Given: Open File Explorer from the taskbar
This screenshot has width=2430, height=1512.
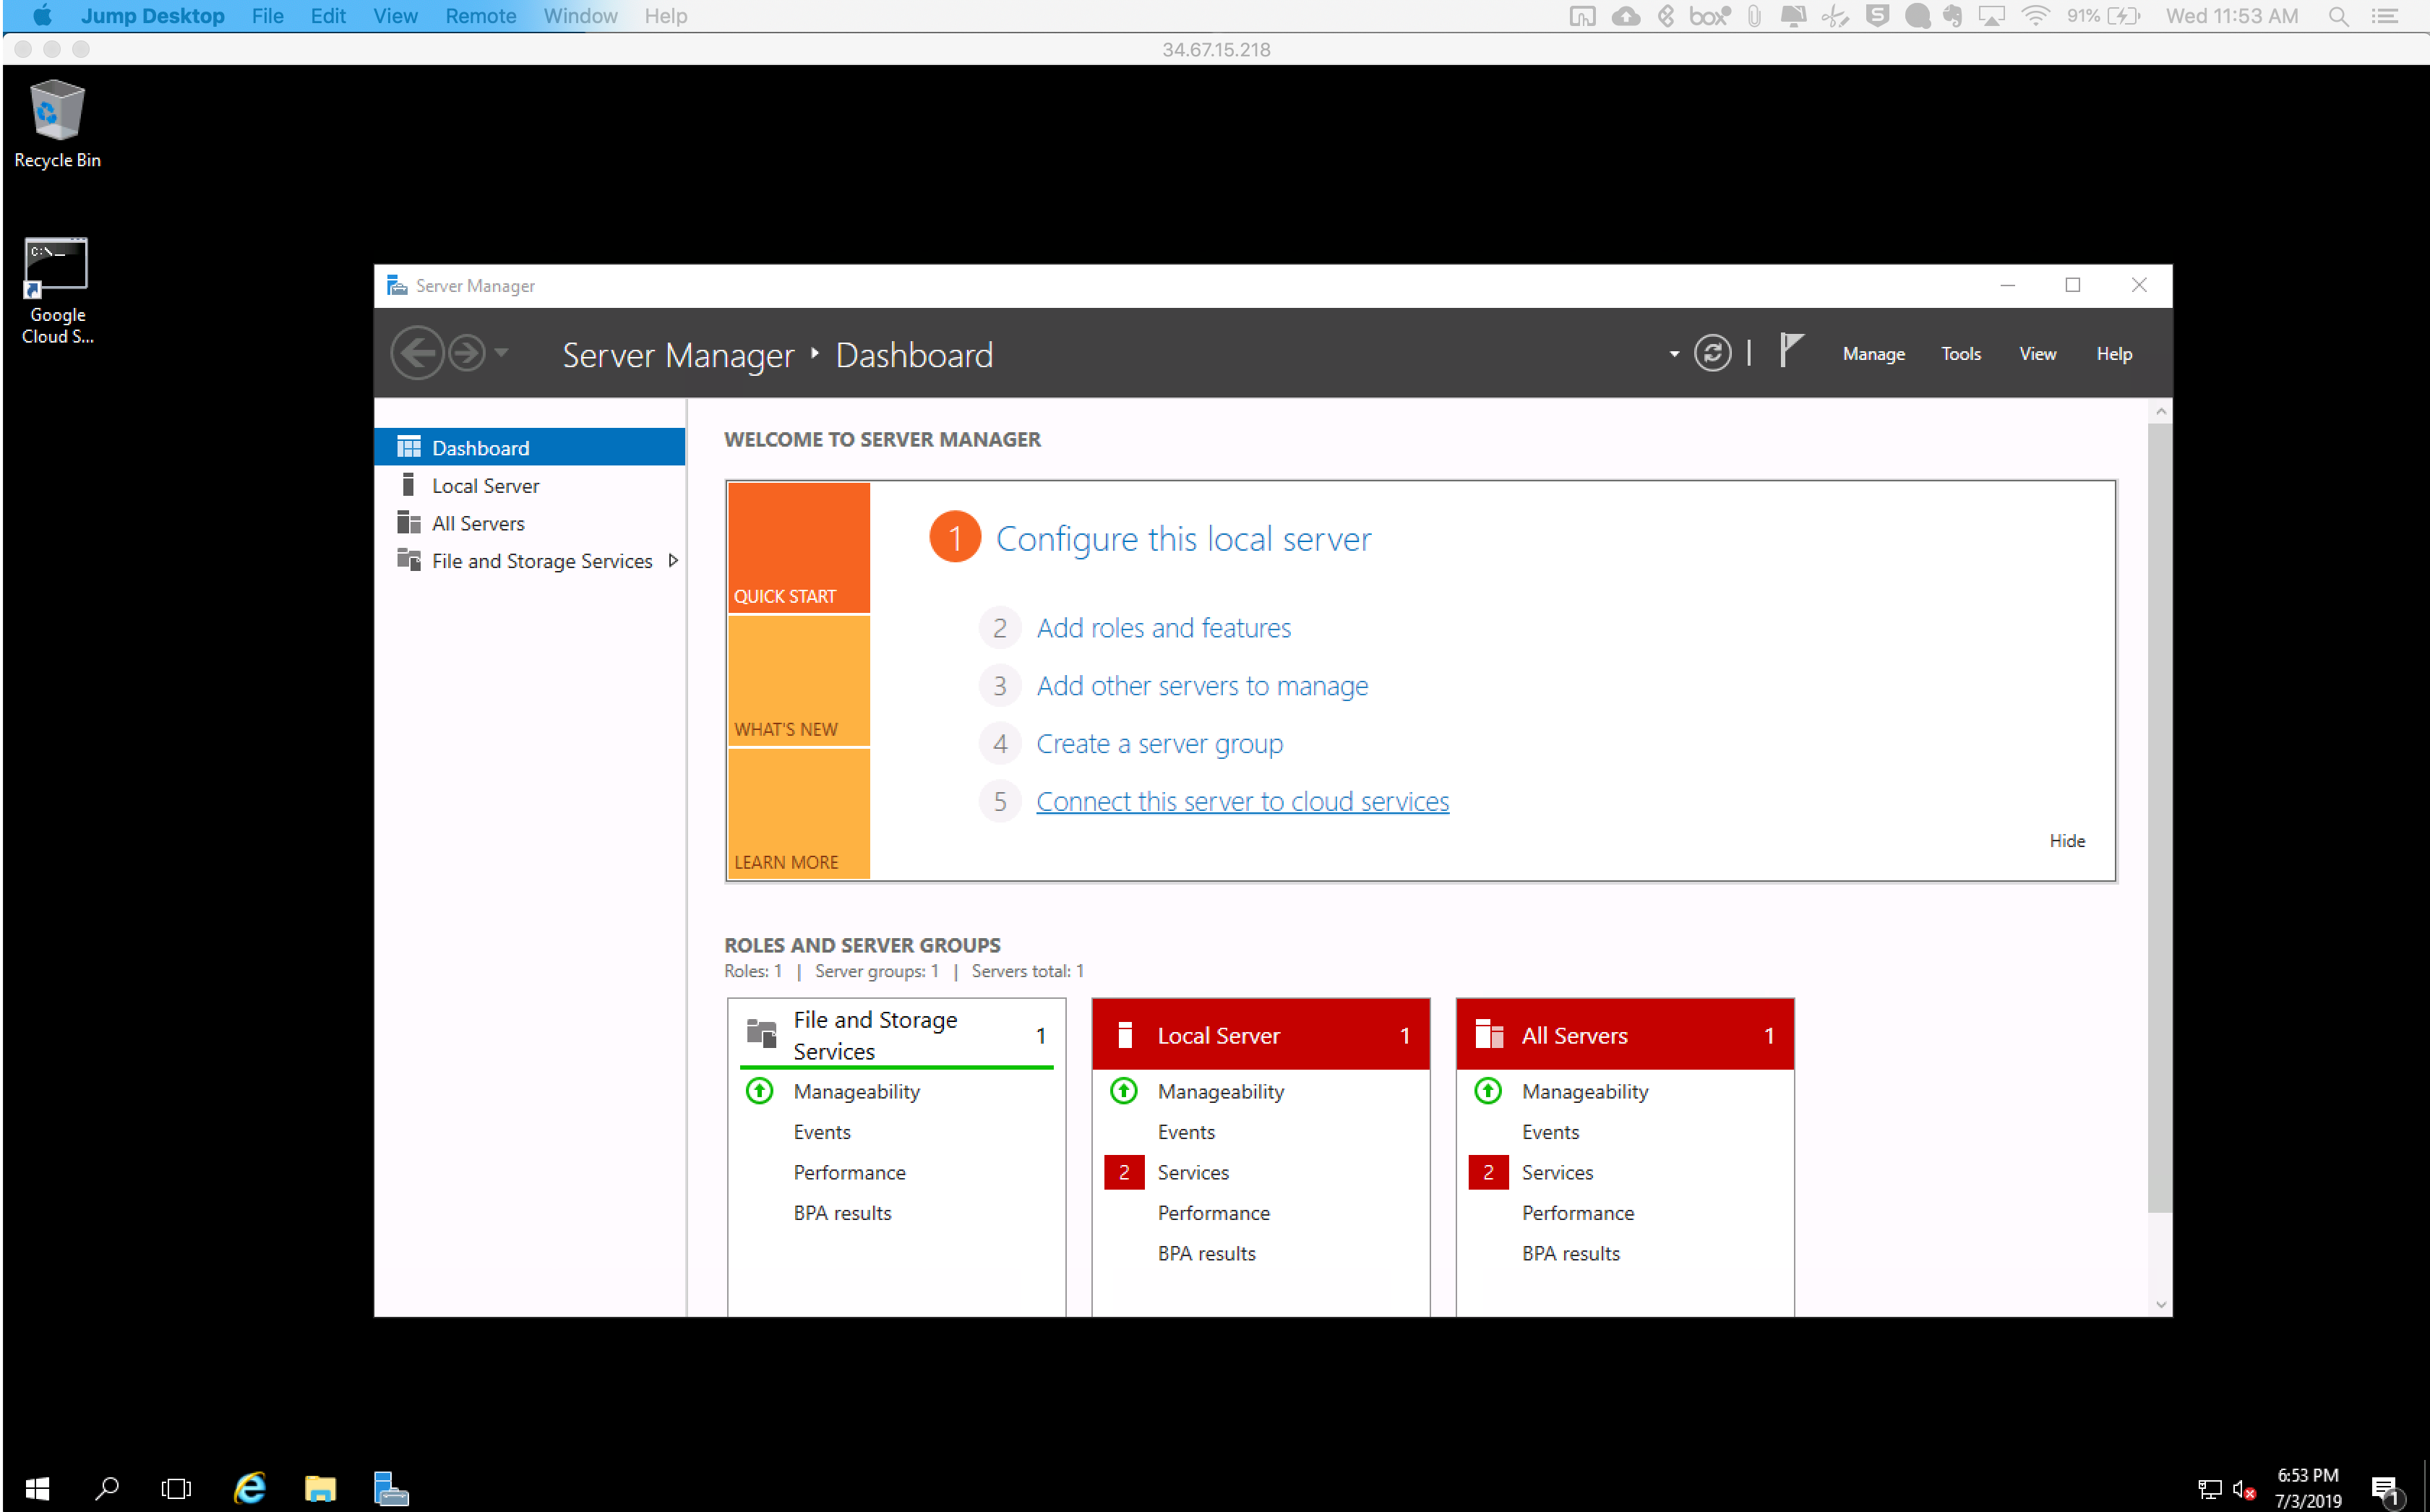Looking at the screenshot, I should coord(320,1488).
